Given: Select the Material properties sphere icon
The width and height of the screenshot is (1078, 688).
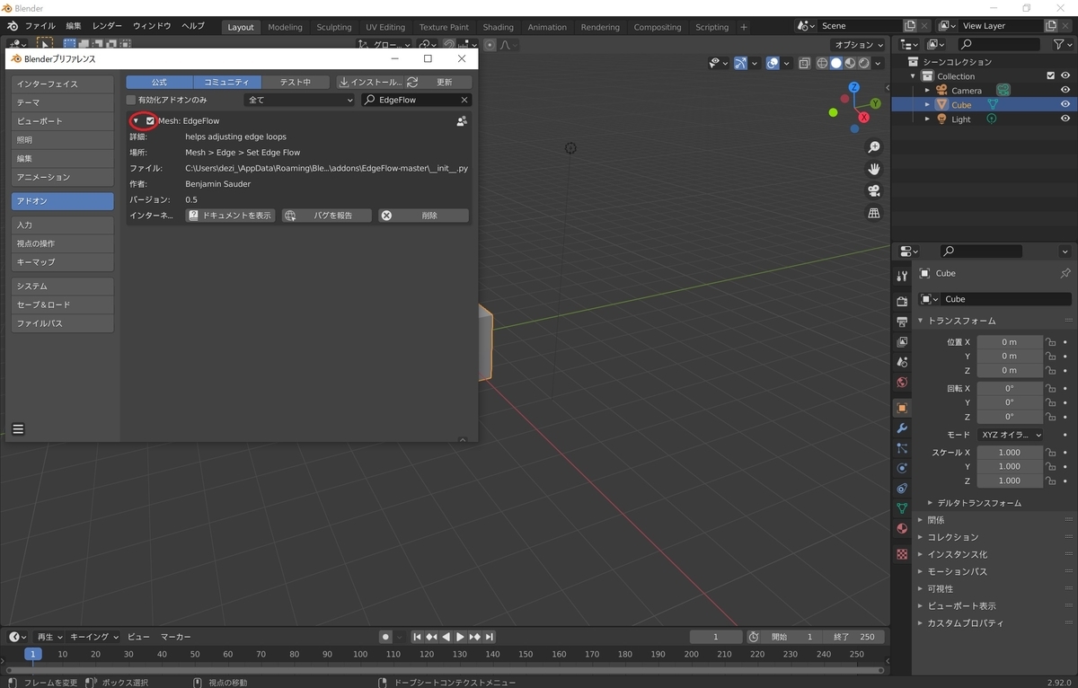Looking at the screenshot, I should tap(901, 528).
